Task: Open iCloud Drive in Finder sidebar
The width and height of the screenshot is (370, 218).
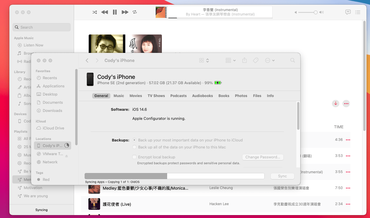Action: click(x=50, y=128)
